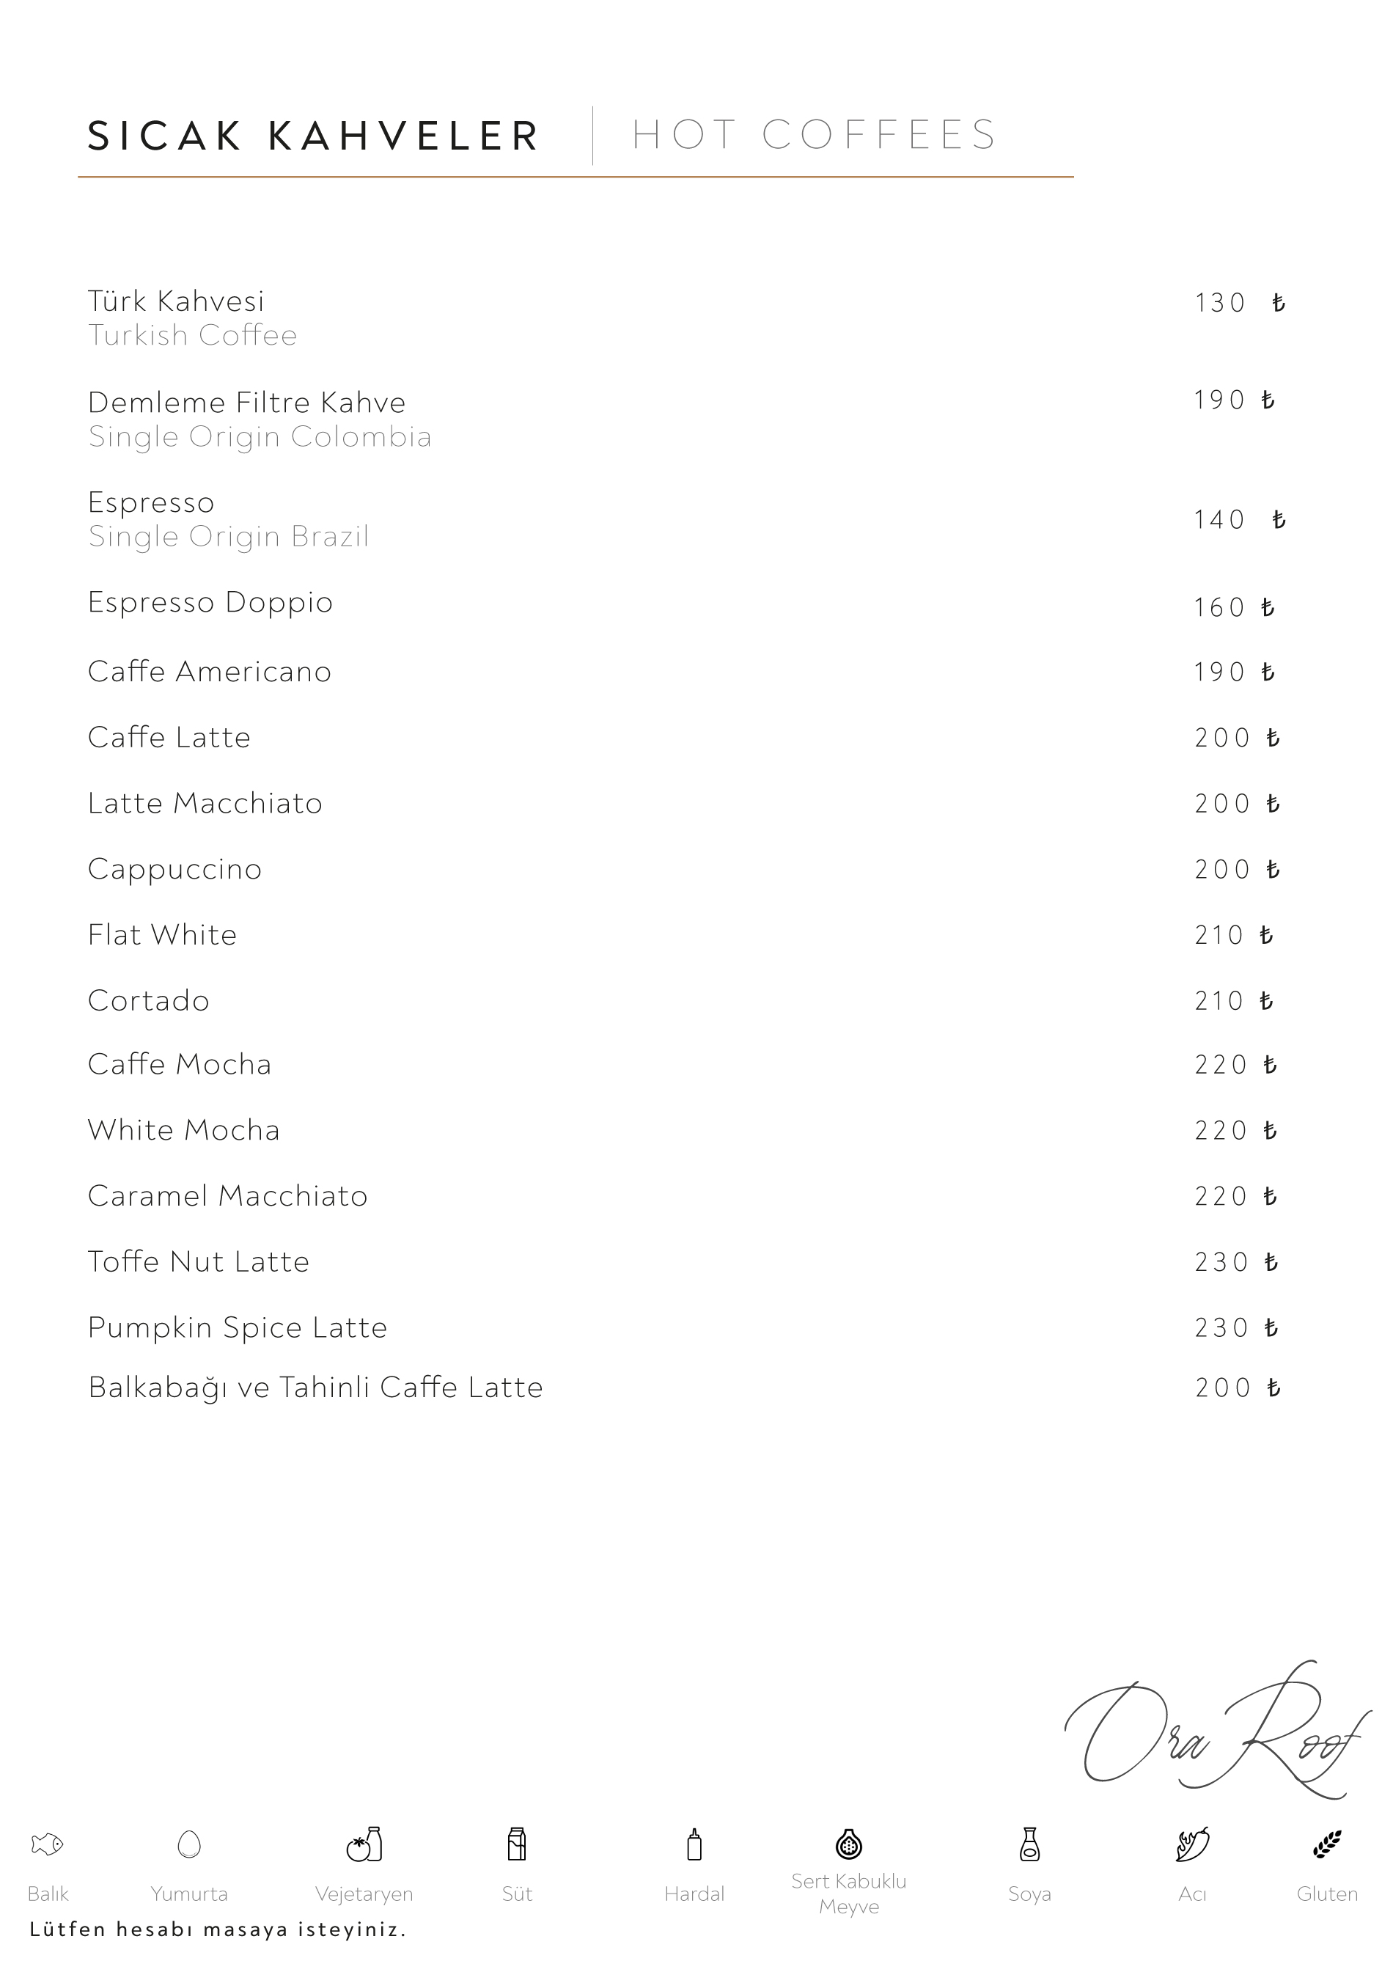Select the Türk Kahvesi menu item

(x=176, y=301)
